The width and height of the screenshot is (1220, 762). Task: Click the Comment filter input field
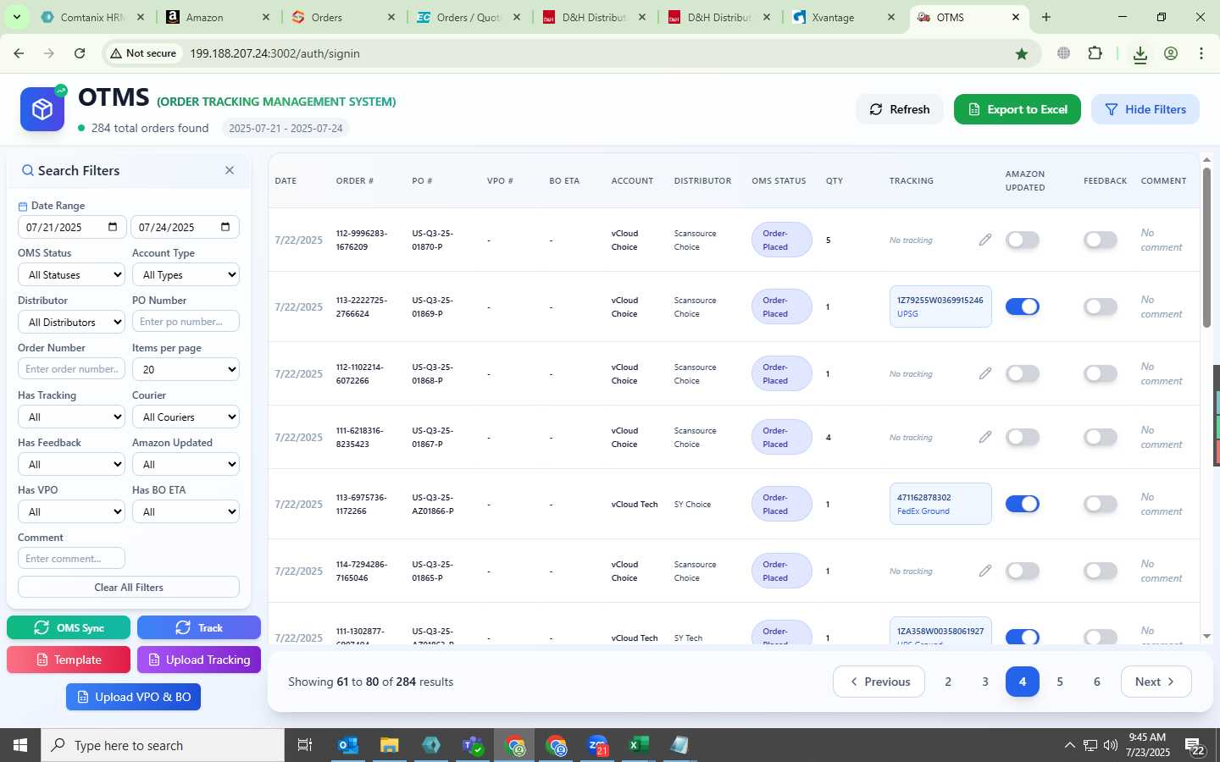point(71,559)
